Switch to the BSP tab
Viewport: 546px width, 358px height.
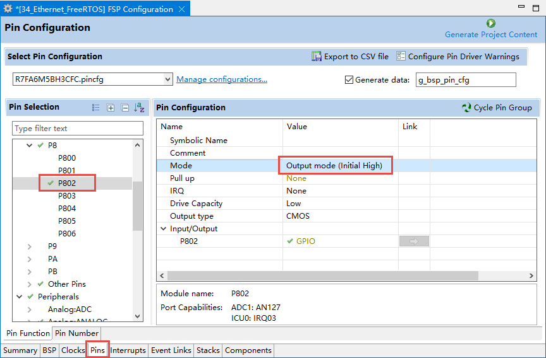[49, 350]
